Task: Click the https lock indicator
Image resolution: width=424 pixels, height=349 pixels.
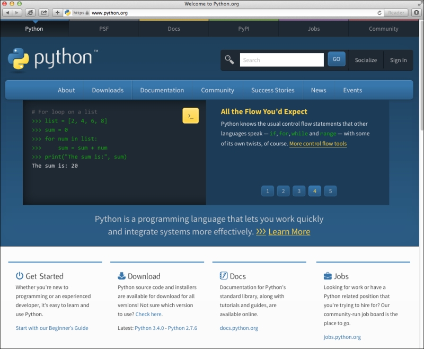Action: point(81,13)
